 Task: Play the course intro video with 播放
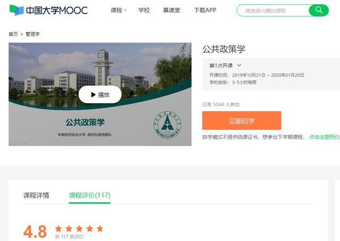99,95
